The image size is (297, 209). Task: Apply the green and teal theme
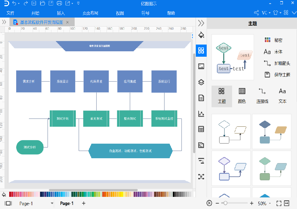[x=272, y=168]
